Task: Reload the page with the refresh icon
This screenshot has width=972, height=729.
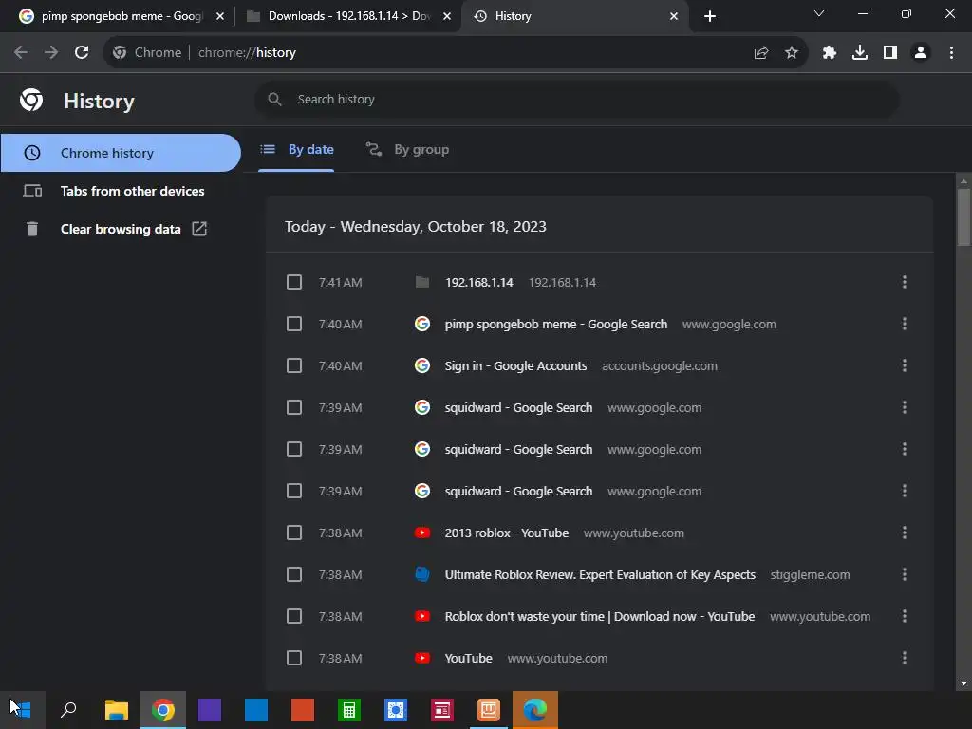Action: click(x=82, y=53)
